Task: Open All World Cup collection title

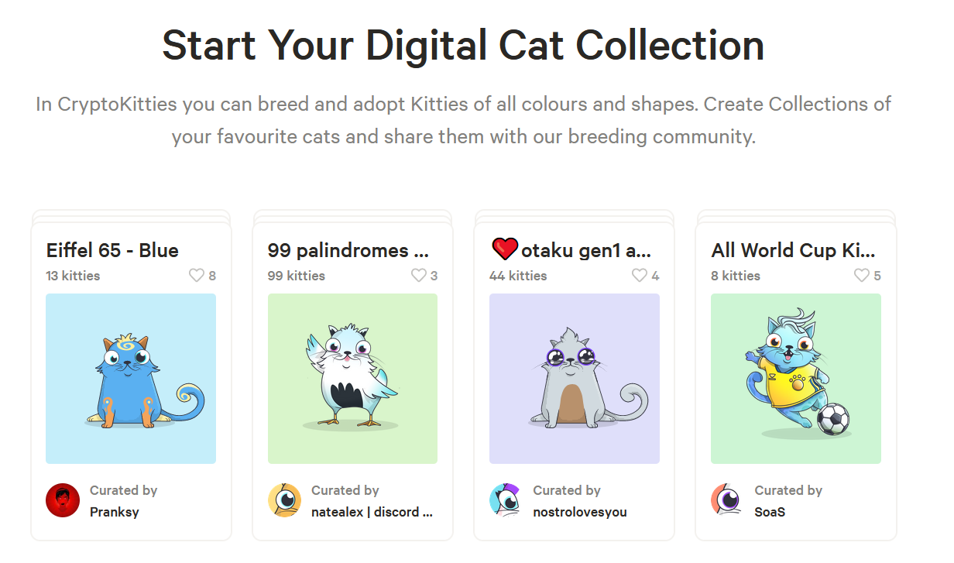Action: (x=793, y=250)
